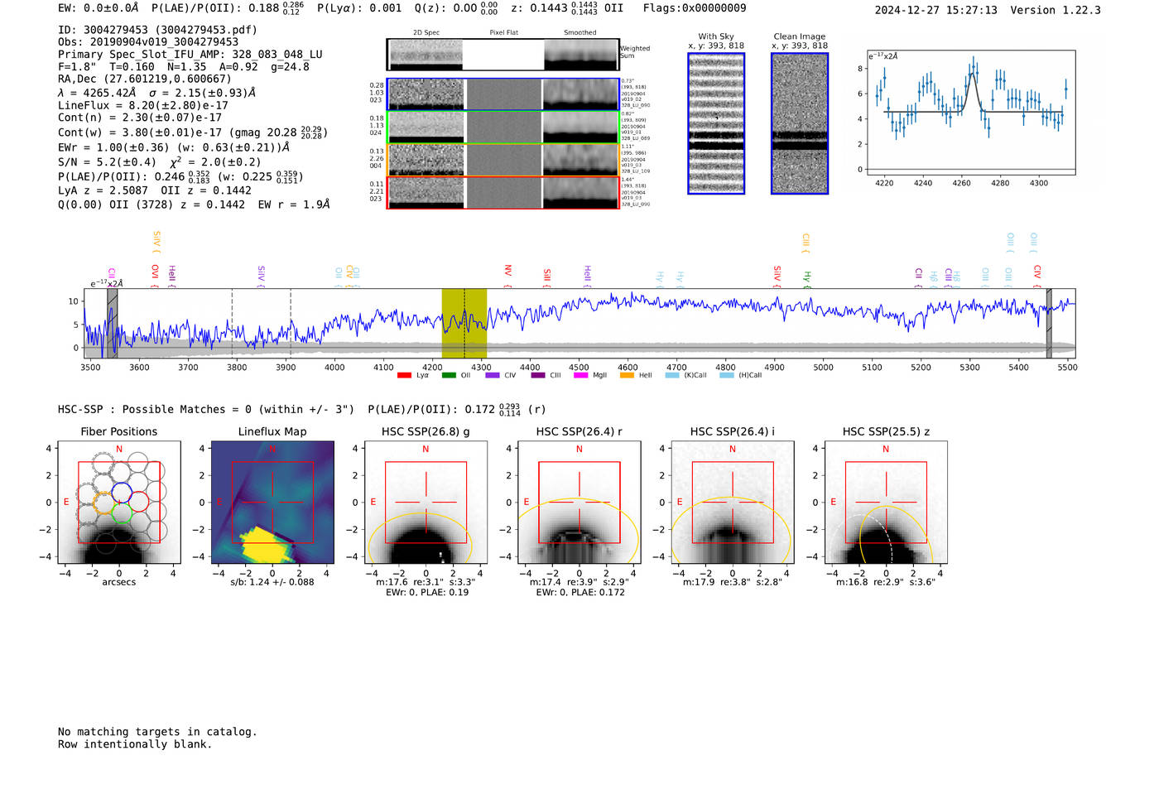
Task: Click the ID: 3004279453 line
Action: [157, 30]
